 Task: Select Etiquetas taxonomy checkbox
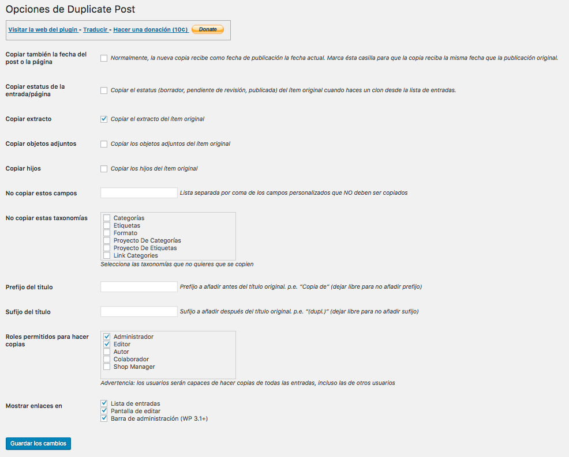pyautogui.click(x=107, y=225)
